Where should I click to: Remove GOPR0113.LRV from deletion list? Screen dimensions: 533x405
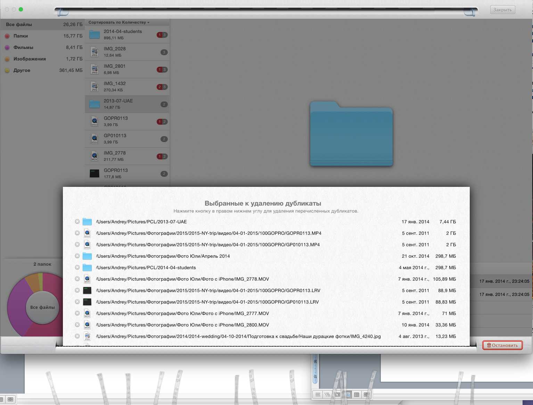(77, 290)
